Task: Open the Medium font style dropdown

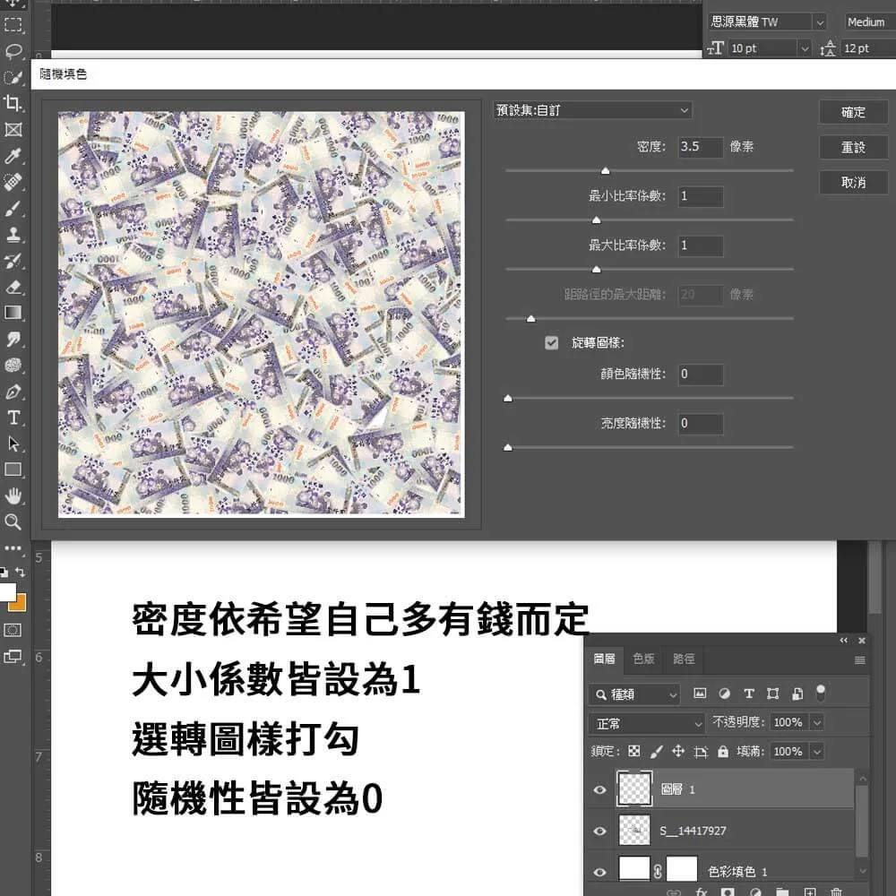Action: point(870,22)
